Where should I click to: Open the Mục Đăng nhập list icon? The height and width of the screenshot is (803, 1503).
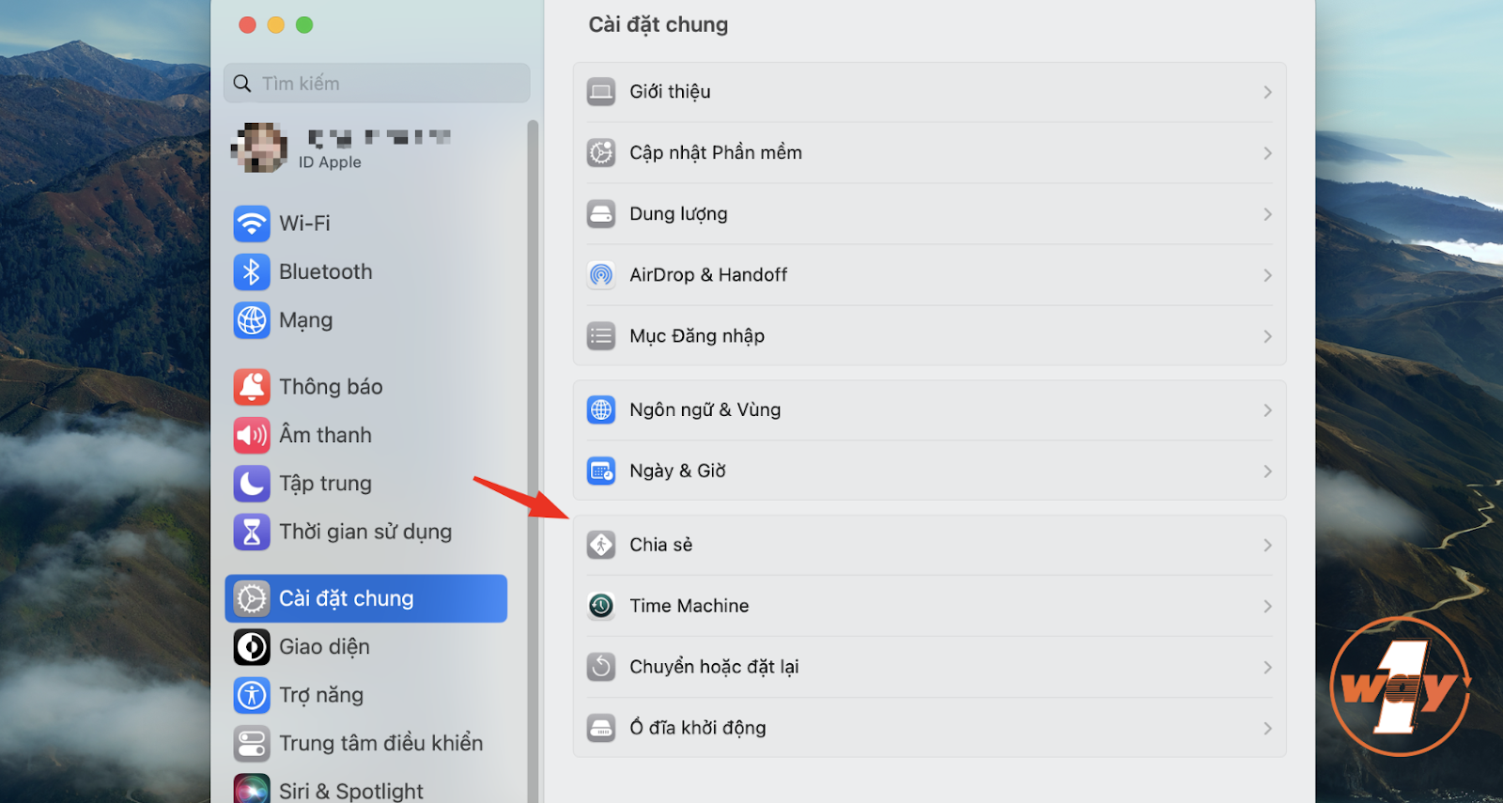[x=601, y=336]
